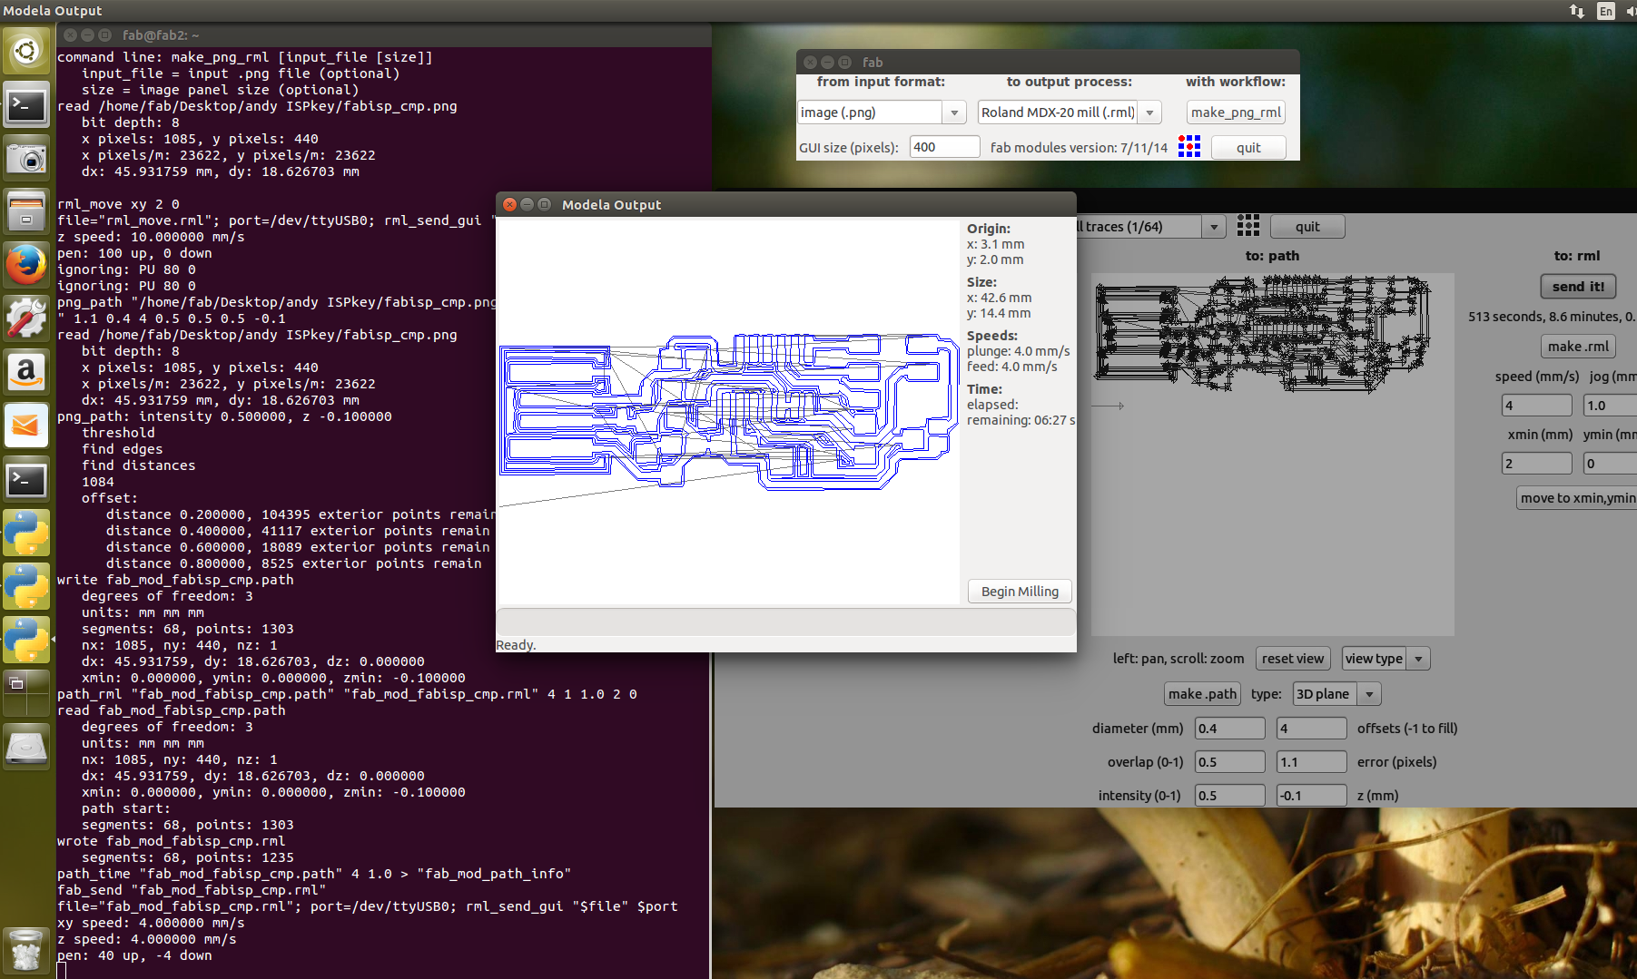The image size is (1637, 979).
Task: Open the En keyboard layout indicator
Action: pos(1605,11)
